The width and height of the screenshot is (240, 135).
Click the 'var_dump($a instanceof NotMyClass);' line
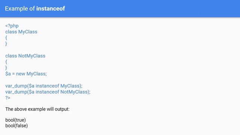[48, 92]
